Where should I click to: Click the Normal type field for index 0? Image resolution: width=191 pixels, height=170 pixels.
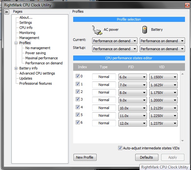point(104,77)
